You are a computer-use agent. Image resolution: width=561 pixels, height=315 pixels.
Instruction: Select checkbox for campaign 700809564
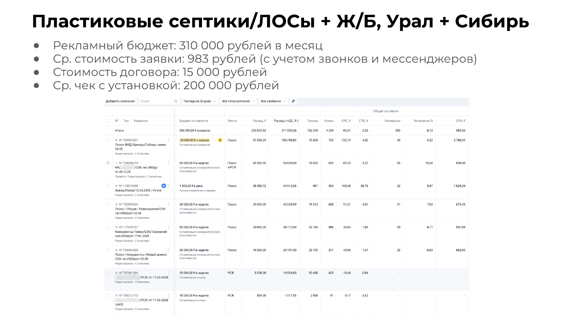click(x=108, y=205)
